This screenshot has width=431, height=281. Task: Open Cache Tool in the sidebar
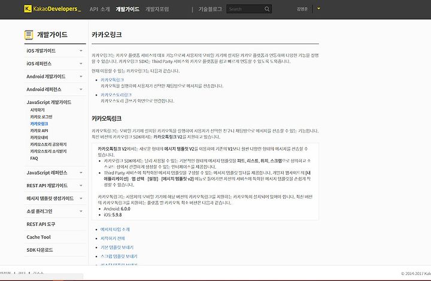click(38, 237)
